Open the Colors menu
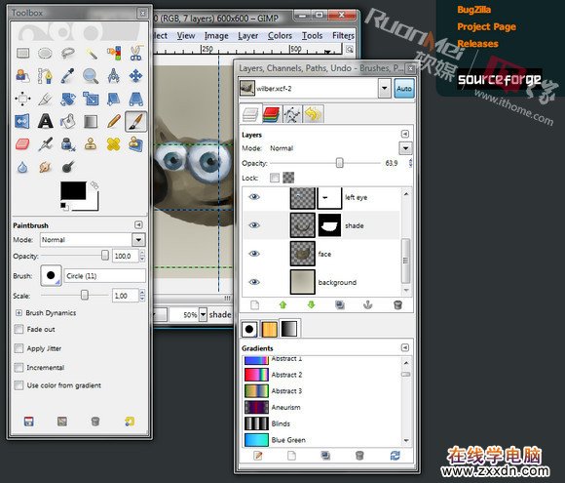 [x=280, y=36]
